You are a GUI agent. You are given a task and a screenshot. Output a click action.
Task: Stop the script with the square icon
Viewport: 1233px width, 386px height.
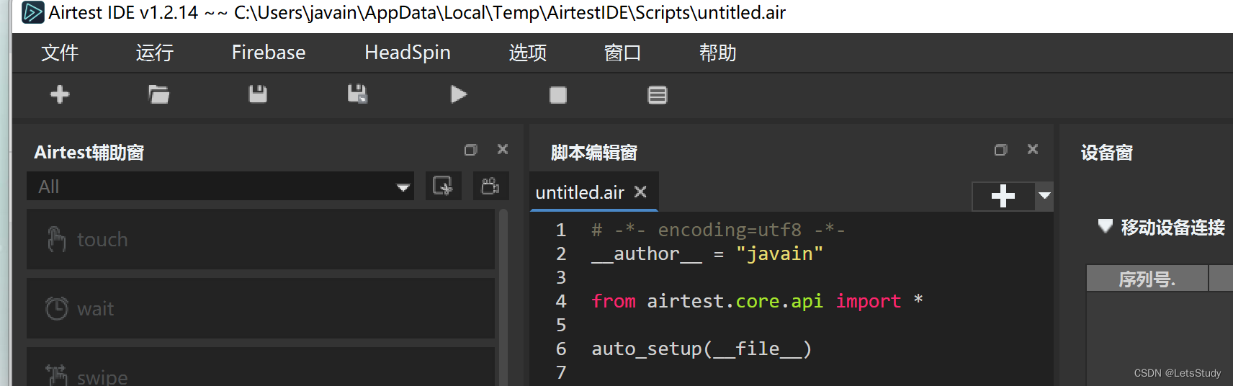coord(558,95)
